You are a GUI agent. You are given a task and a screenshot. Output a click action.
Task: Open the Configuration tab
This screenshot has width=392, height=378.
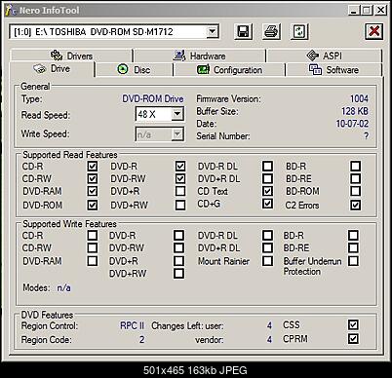pyautogui.click(x=229, y=69)
